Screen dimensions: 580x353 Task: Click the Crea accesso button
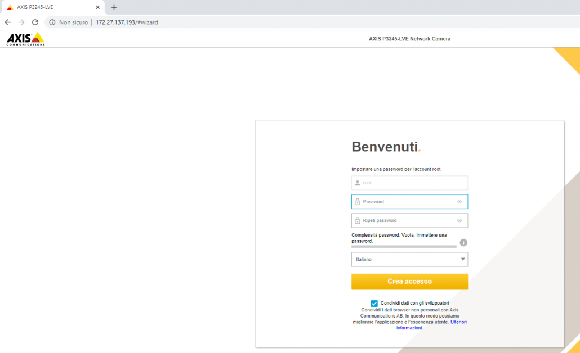409,282
